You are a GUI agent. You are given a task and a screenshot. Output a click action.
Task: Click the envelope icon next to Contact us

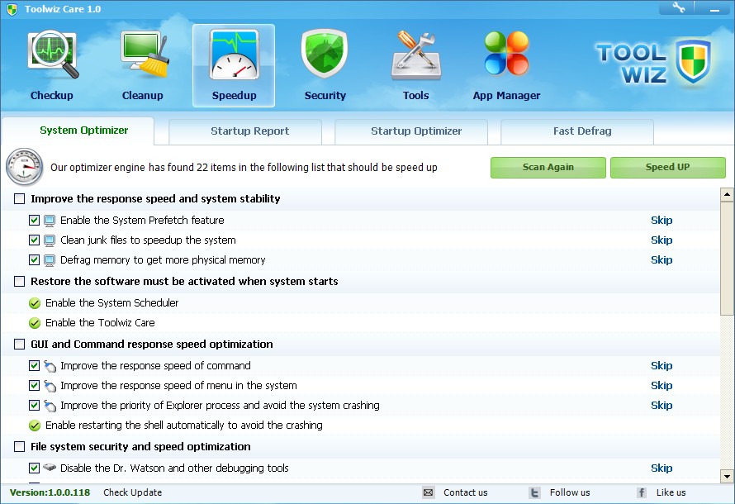(x=428, y=492)
